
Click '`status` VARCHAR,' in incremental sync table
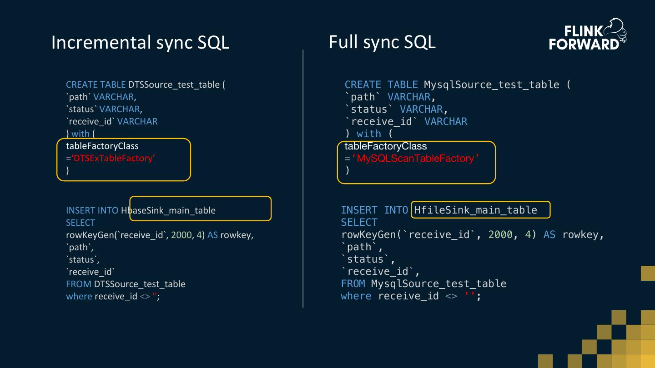[x=104, y=109]
